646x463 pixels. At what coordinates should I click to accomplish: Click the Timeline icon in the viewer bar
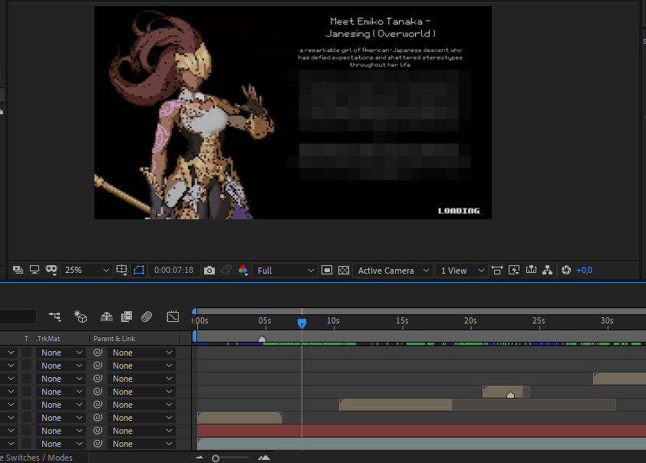point(531,271)
